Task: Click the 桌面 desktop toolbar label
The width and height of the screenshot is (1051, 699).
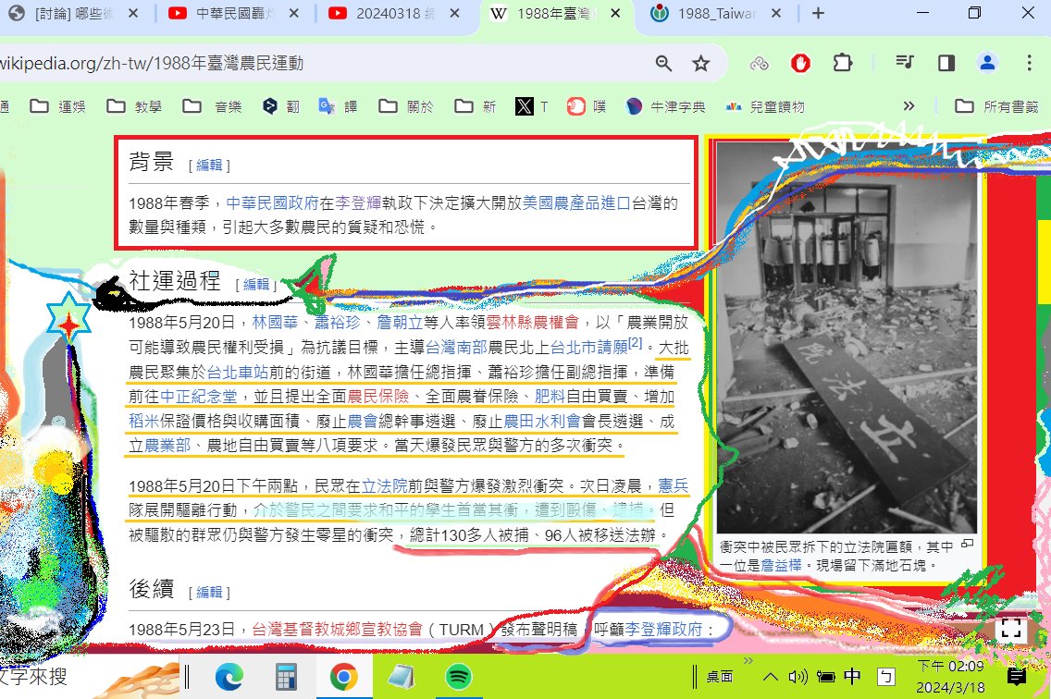Action: pyautogui.click(x=720, y=677)
